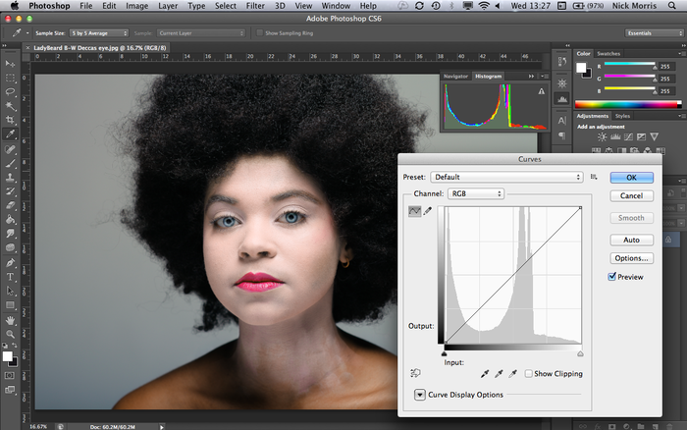This screenshot has height=430, width=687.
Task: Click the R channel color slider
Action: (x=628, y=64)
